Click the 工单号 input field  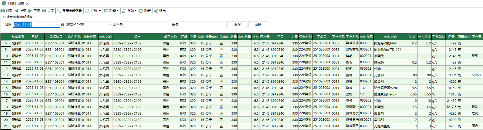(147, 24)
